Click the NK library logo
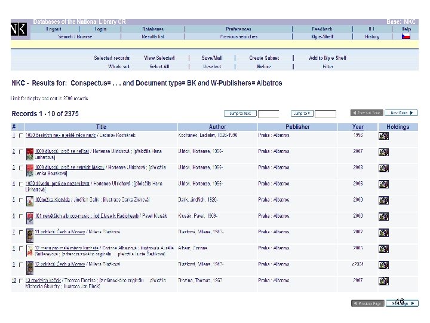430x323 pixels. pyautogui.click(x=19, y=29)
